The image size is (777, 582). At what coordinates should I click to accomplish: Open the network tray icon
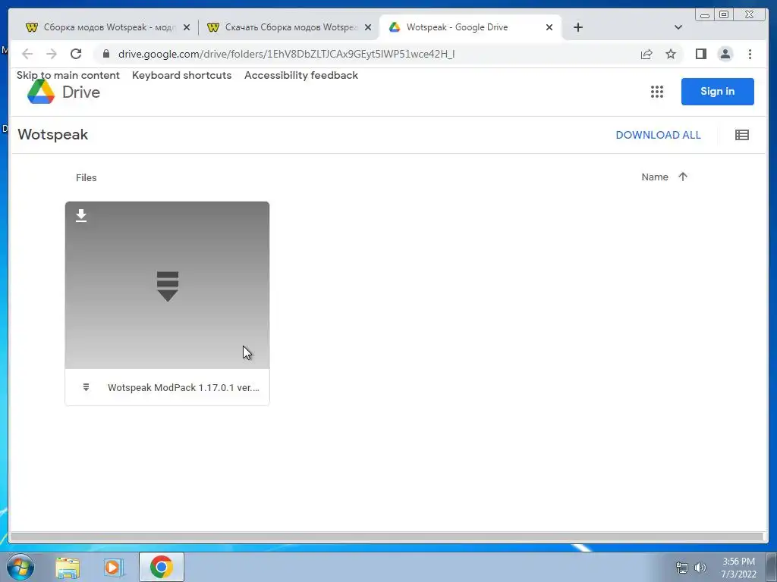(682, 568)
